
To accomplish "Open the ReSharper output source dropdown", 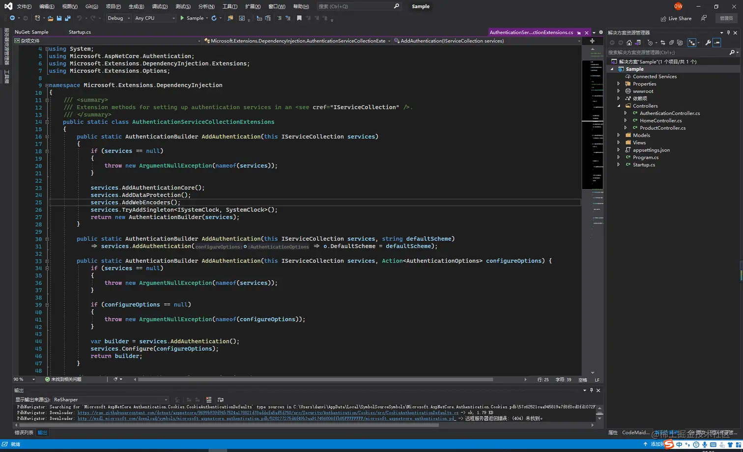I will [111, 400].
